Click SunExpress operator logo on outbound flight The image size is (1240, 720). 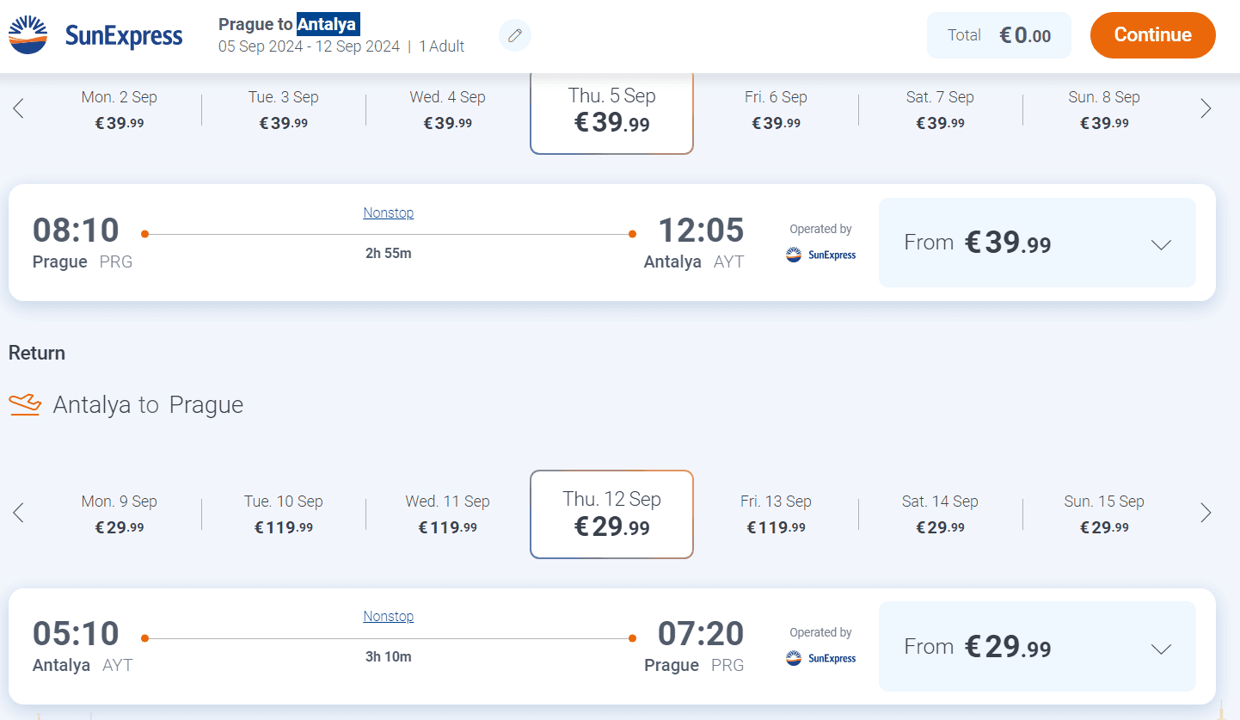click(821, 255)
